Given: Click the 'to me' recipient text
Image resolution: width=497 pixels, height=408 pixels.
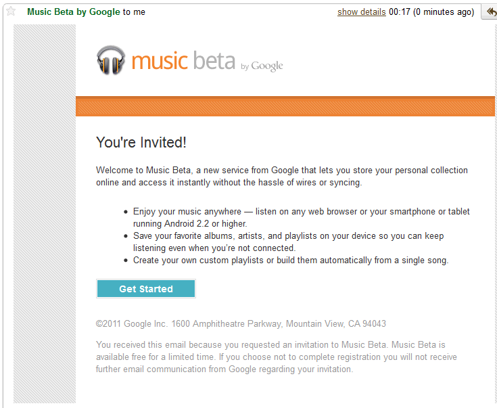Looking at the screenshot, I should (134, 12).
